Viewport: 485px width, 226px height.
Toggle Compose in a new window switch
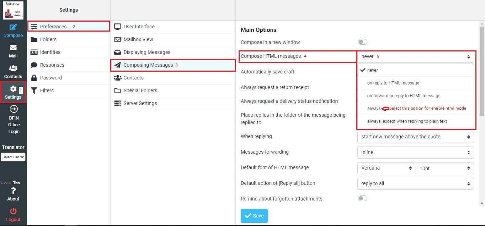[362, 42]
